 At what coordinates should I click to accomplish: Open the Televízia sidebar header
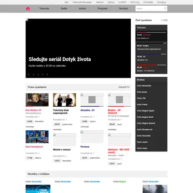click(152, 28)
